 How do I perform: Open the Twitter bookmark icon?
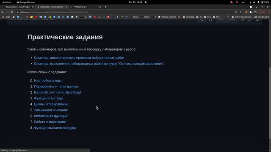63,17
